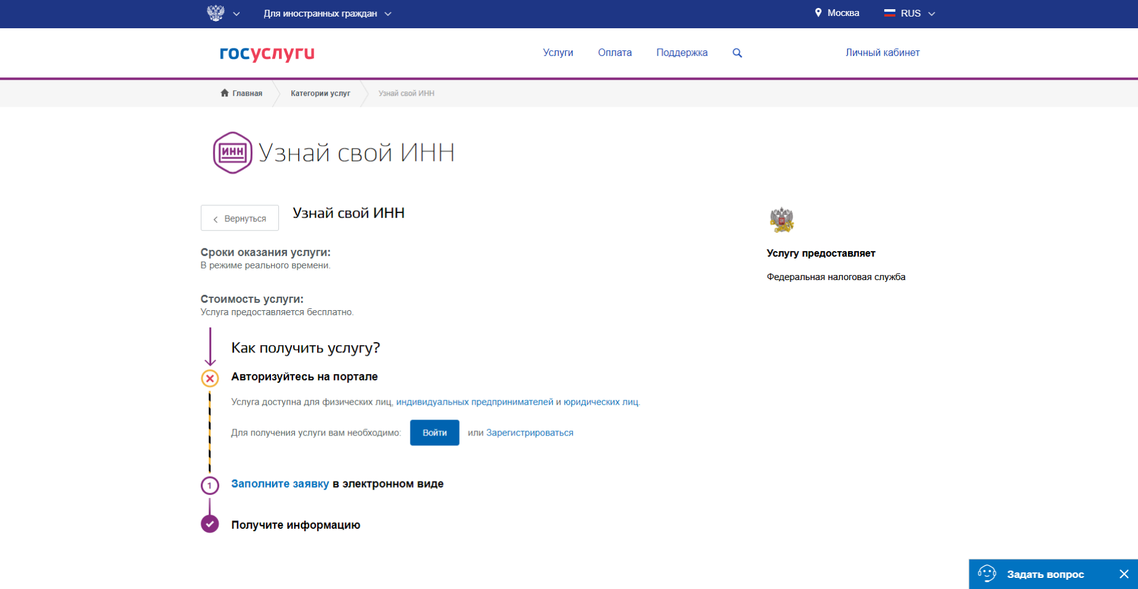1138x589 pixels.
Task: Click the purple checkmark step icon
Action: pos(210,524)
